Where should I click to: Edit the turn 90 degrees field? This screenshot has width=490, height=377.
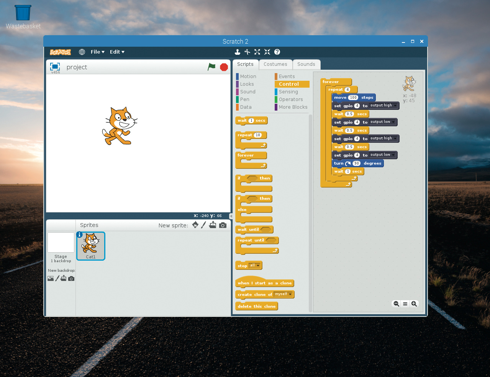(x=356, y=163)
